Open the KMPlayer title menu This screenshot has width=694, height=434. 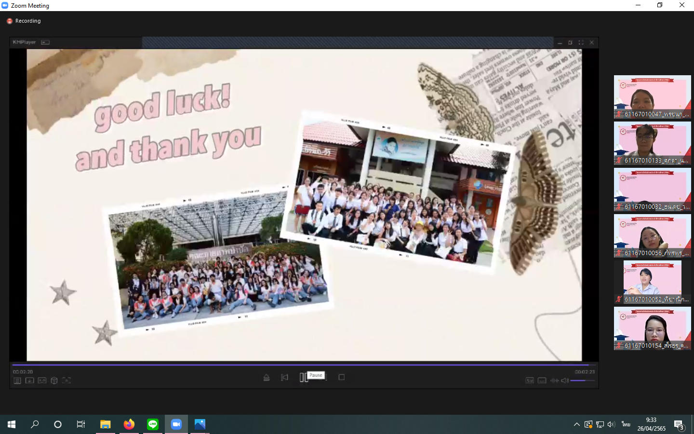(24, 42)
